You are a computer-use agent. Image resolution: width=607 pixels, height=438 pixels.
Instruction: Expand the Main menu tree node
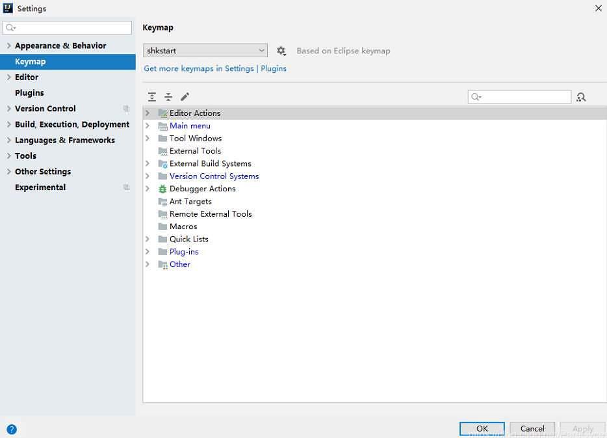(148, 126)
